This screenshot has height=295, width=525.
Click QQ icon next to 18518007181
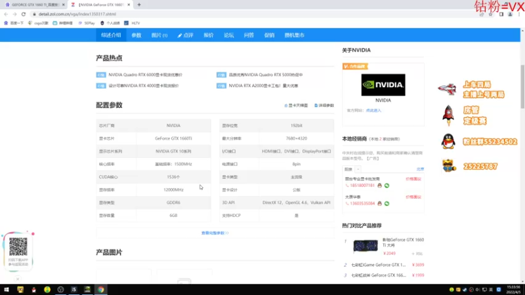pos(379,186)
